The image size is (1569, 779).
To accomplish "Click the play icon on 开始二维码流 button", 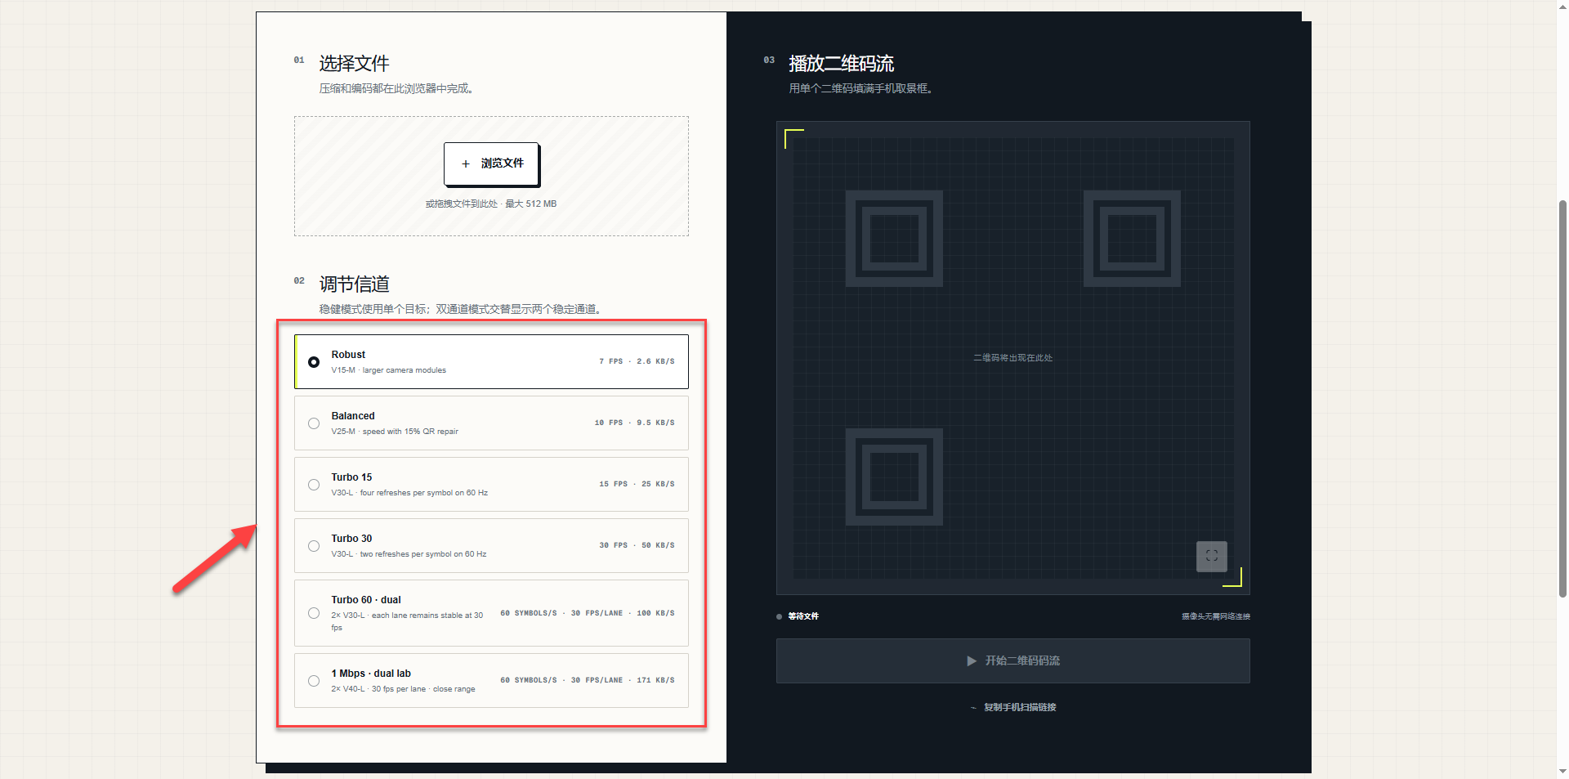I will click(x=972, y=660).
